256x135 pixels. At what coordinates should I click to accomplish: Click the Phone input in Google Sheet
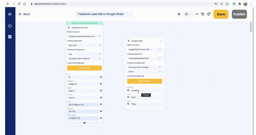click(146, 104)
